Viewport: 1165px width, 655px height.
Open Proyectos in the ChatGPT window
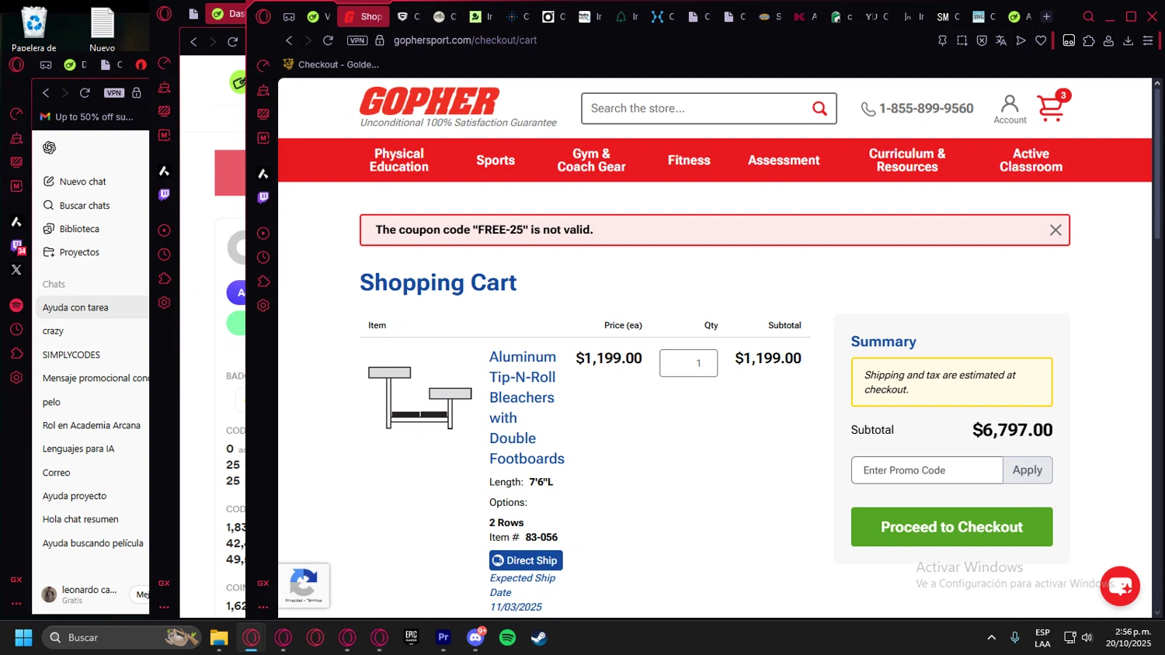point(71,252)
